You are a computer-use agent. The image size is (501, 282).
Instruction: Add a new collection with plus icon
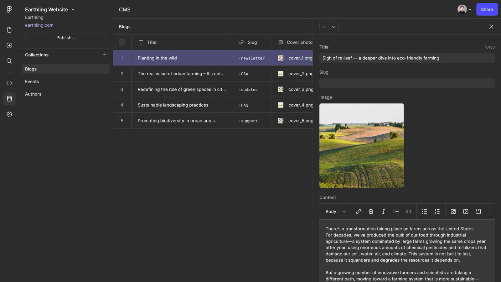pos(105,55)
